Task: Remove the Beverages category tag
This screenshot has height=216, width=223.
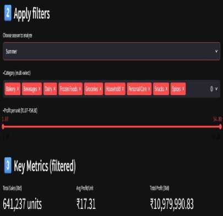Action: point(39,89)
